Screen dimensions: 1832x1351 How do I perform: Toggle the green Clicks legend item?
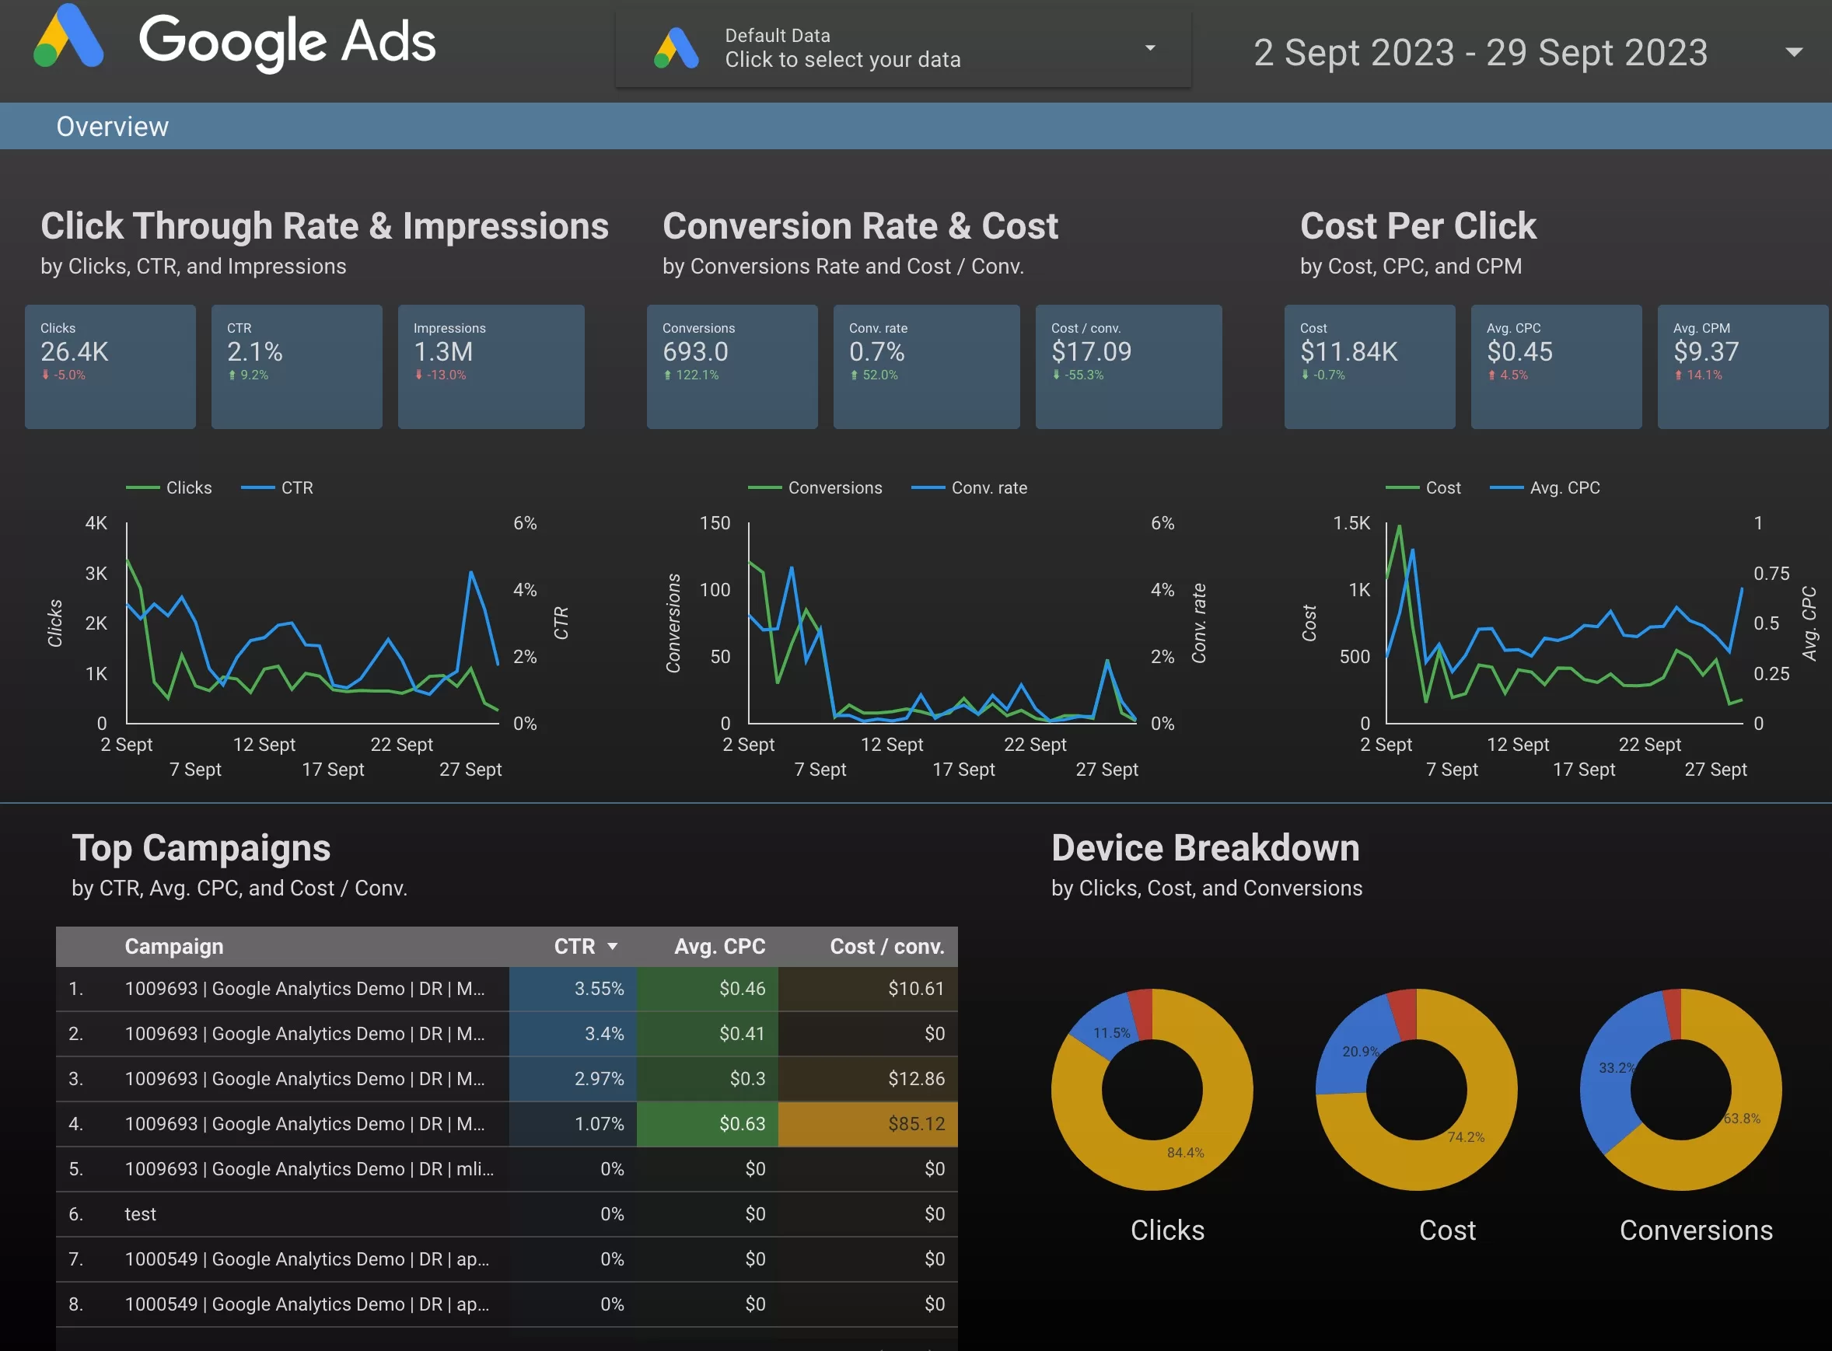pyautogui.click(x=170, y=487)
